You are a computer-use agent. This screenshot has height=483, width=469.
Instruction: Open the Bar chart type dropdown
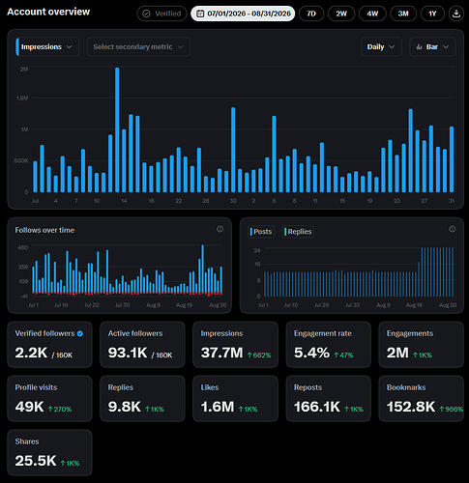point(432,47)
